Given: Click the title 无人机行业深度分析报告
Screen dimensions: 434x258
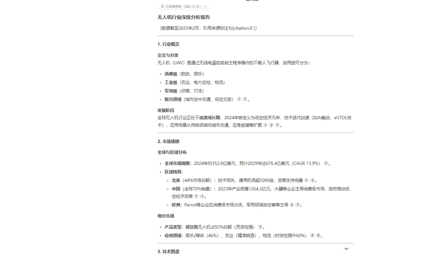Looking at the screenshot, I should pyautogui.click(x=184, y=17).
